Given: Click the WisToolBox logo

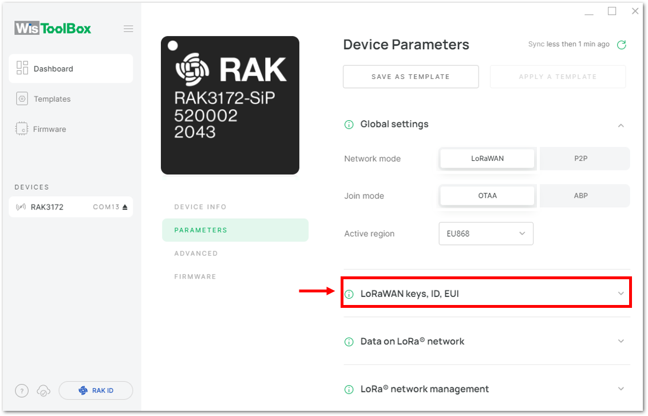Looking at the screenshot, I should click(x=53, y=28).
